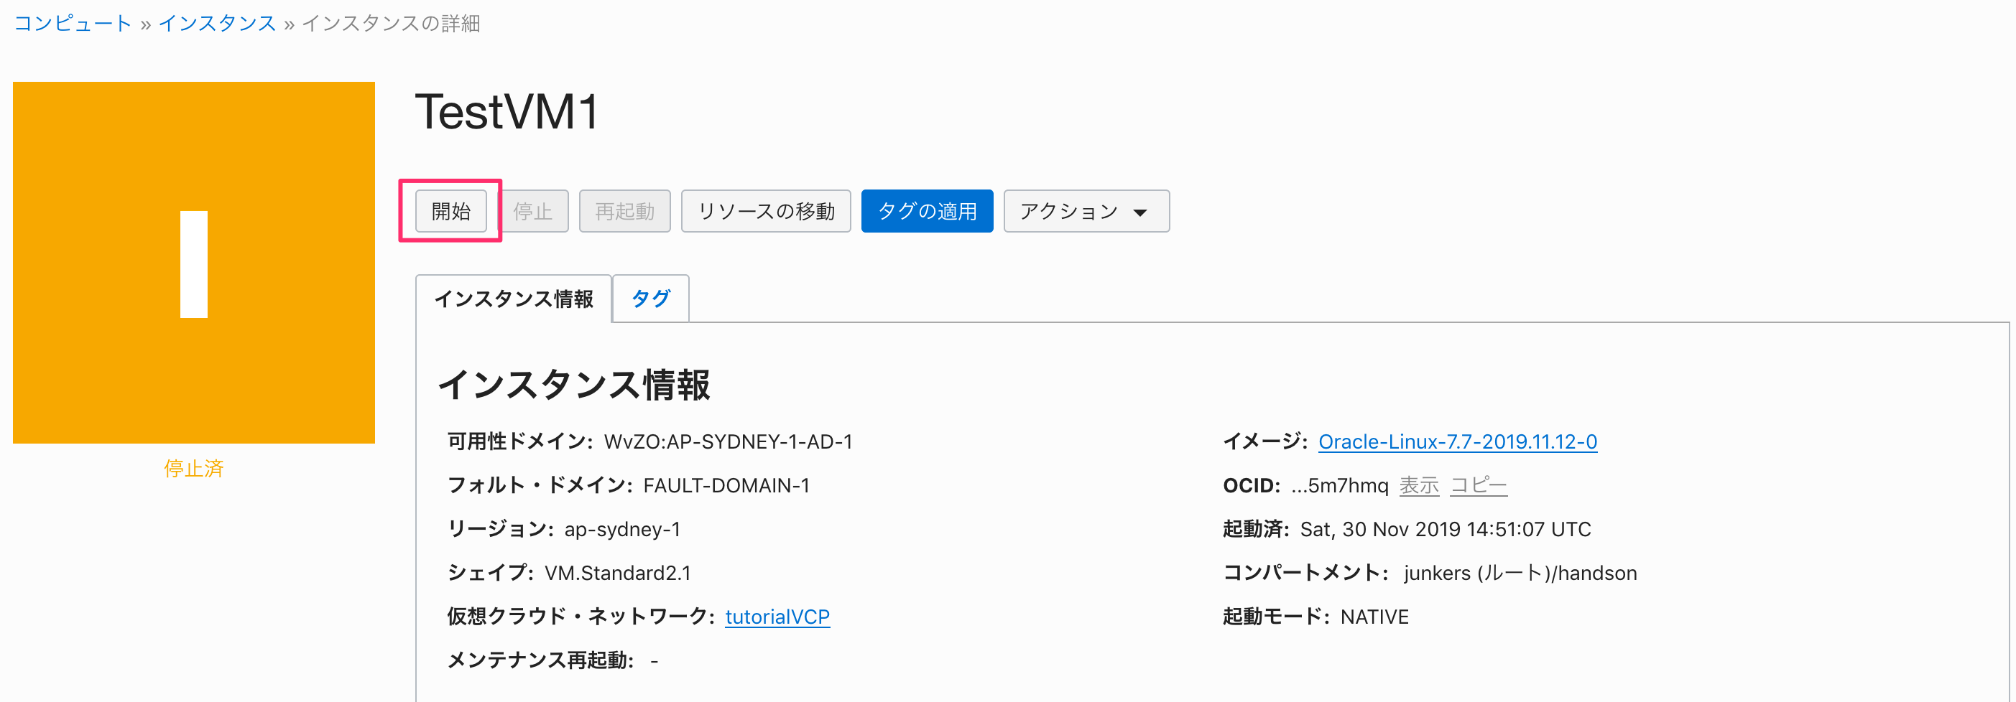Image resolution: width=2016 pixels, height=702 pixels.
Task: Click the launch time Sat, 30 Nov 2019 value
Action: coord(1446,529)
